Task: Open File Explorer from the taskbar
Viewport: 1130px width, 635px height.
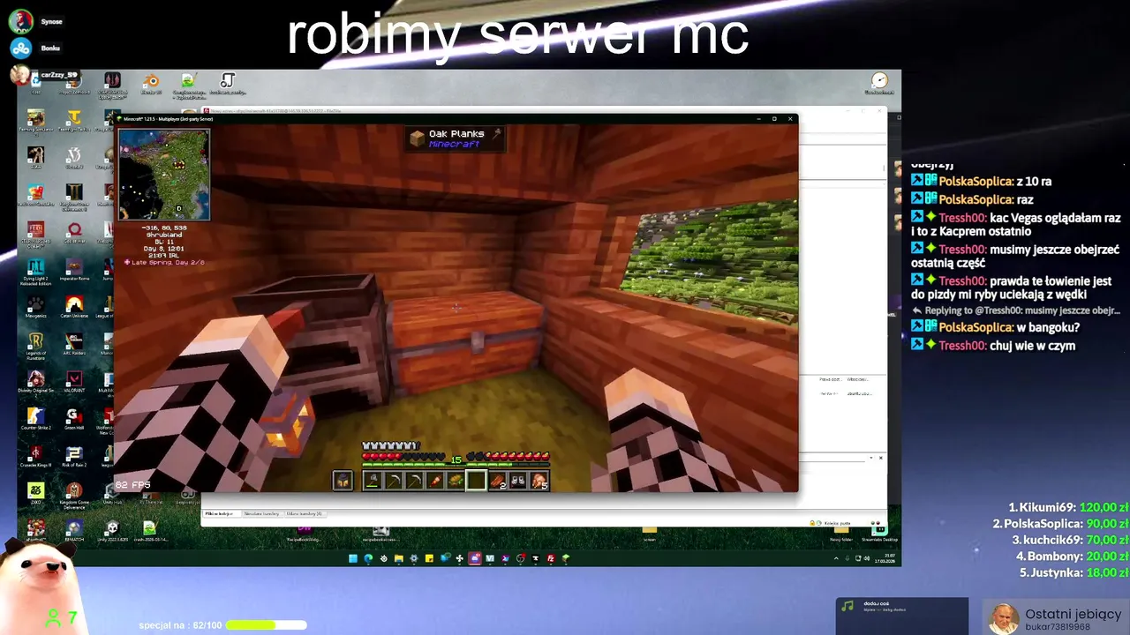Action: 399,558
